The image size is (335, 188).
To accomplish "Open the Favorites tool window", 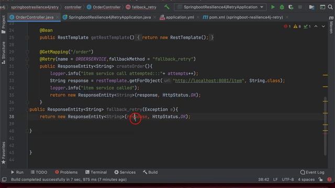I will coord(4,153).
